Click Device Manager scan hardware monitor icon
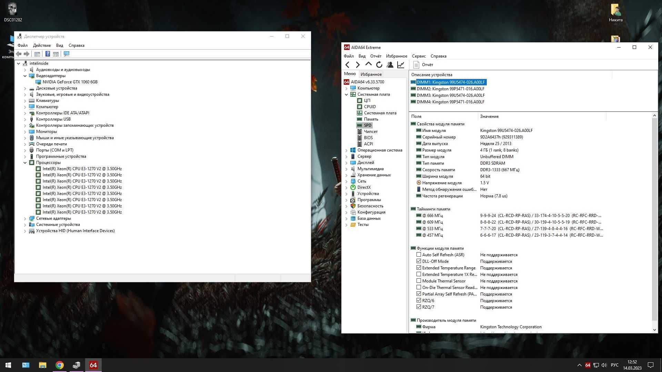The height and width of the screenshot is (372, 662). point(67,54)
